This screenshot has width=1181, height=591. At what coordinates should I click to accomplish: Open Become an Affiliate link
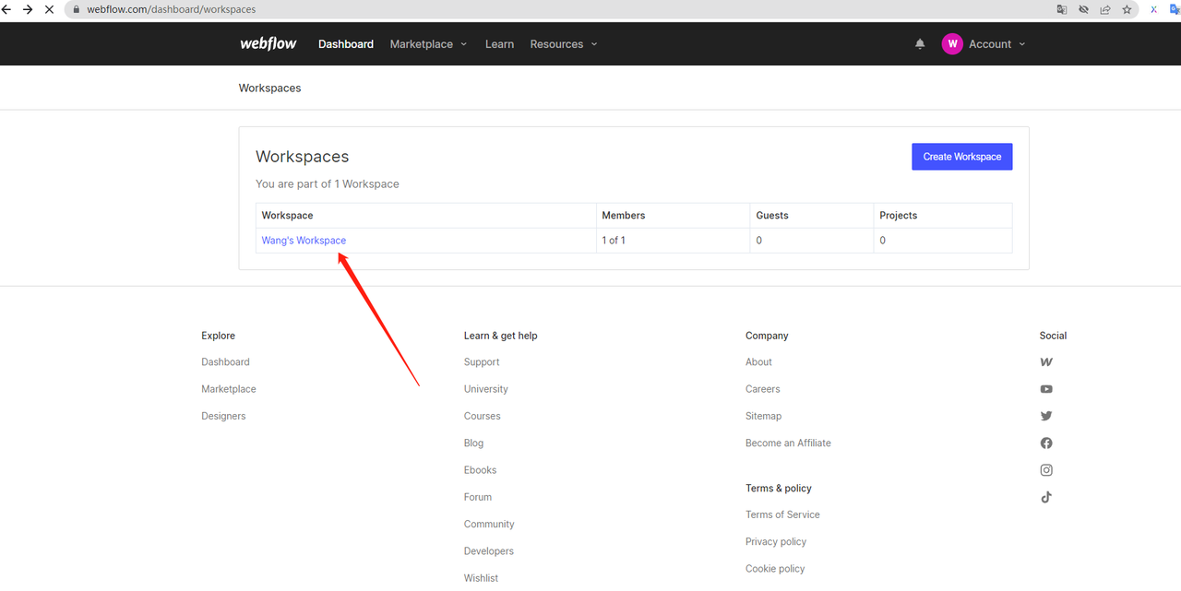788,443
